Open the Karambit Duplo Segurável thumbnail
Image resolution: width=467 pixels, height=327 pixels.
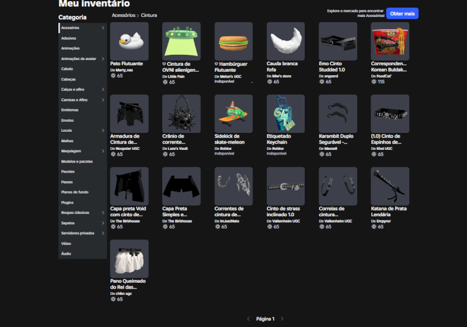(x=338, y=114)
